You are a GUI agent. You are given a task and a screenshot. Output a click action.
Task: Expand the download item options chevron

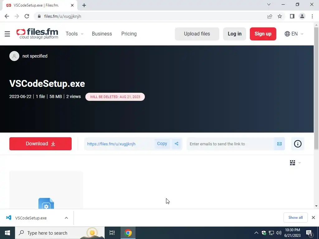(66, 218)
